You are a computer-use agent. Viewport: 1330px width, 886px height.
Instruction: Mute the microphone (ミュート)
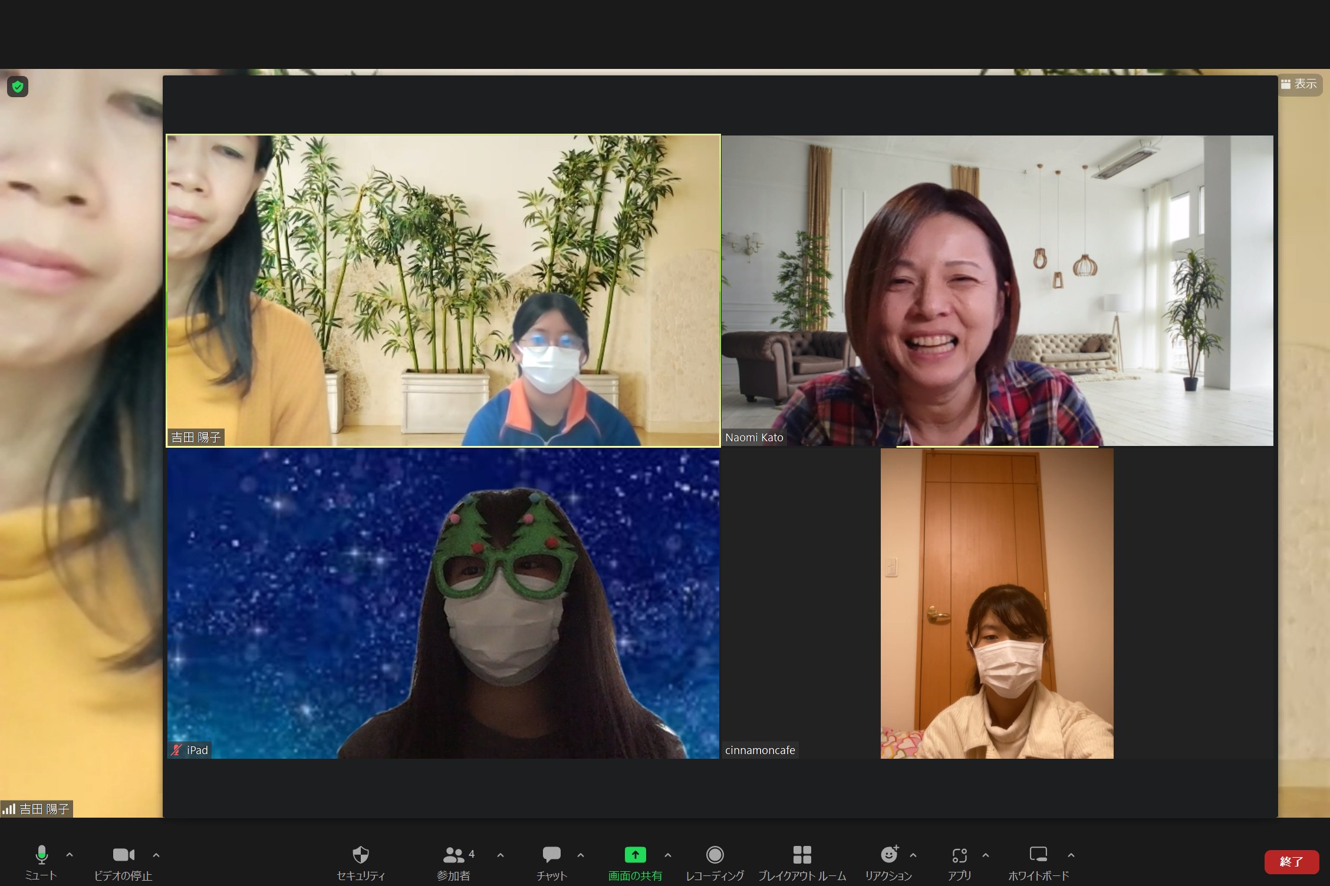(x=41, y=862)
